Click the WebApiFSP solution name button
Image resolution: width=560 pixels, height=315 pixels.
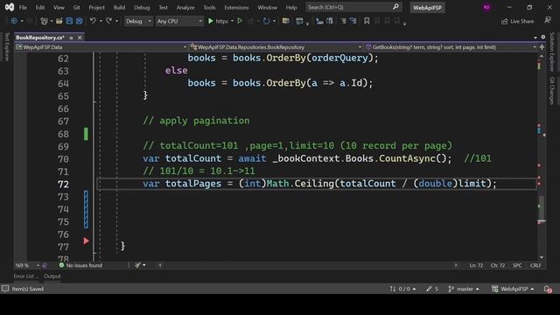click(427, 8)
